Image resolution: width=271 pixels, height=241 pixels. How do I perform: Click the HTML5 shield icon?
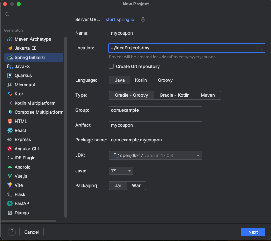[10, 121]
